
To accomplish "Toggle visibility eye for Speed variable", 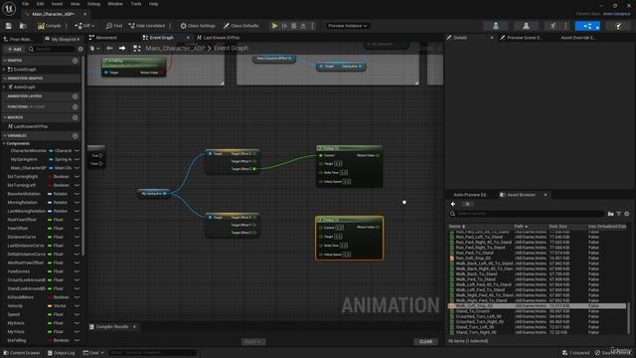I will [77, 314].
